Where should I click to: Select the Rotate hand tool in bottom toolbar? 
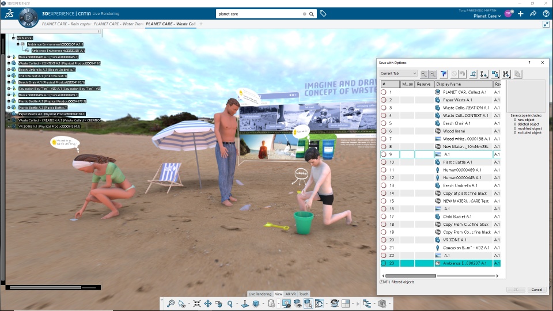tap(219, 304)
